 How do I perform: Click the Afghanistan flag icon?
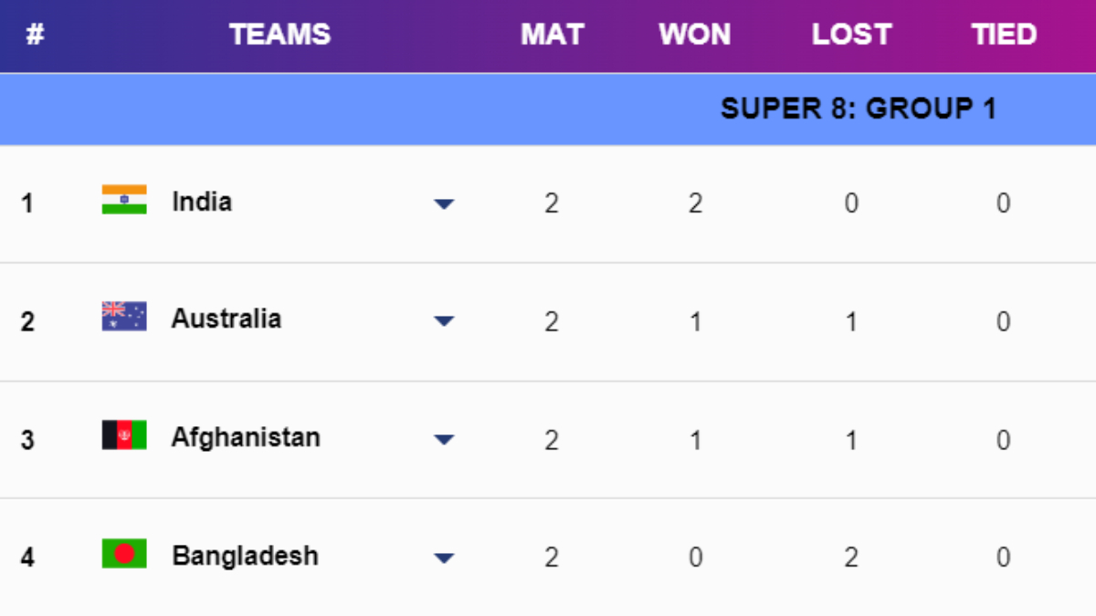(124, 435)
